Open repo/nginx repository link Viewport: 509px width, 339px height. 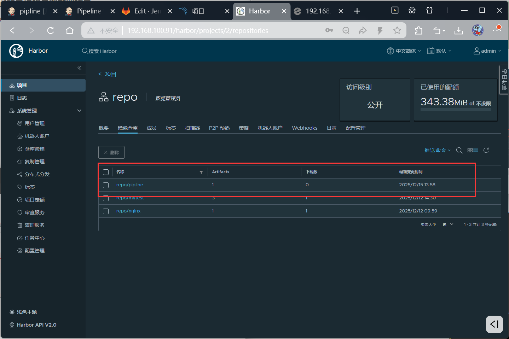pos(128,211)
